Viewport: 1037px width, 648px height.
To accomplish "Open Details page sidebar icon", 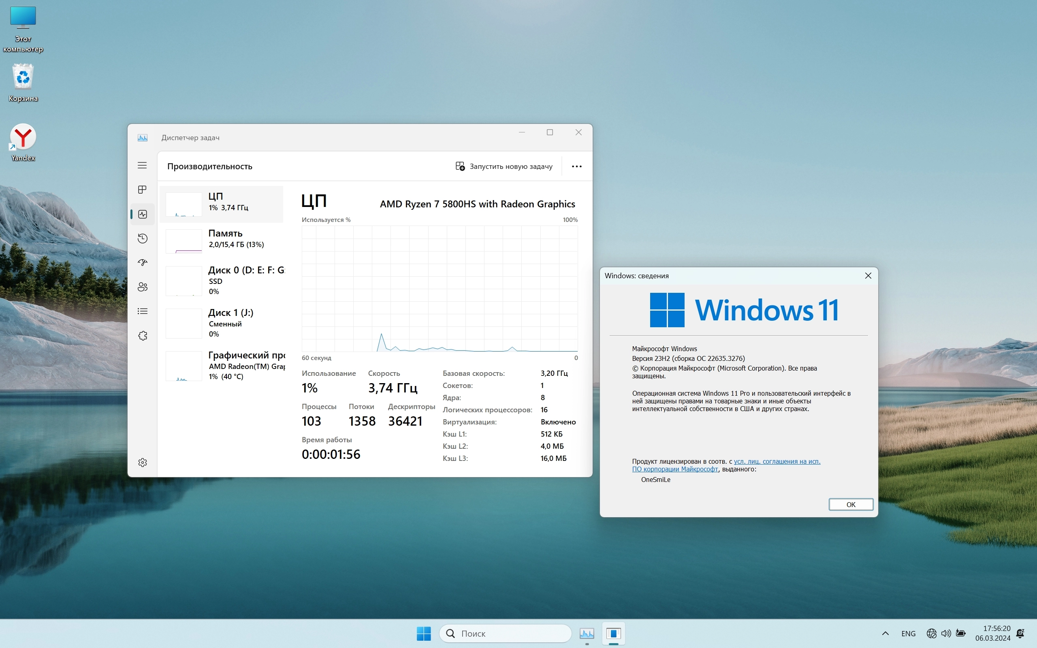I will [142, 311].
